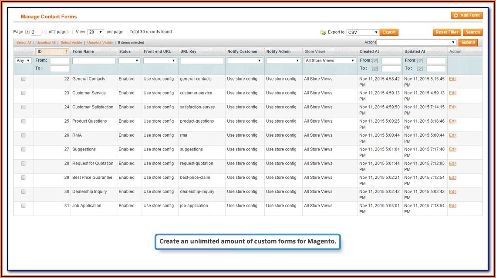
Task: Open the Export to CSV dropdown
Action: point(363,33)
